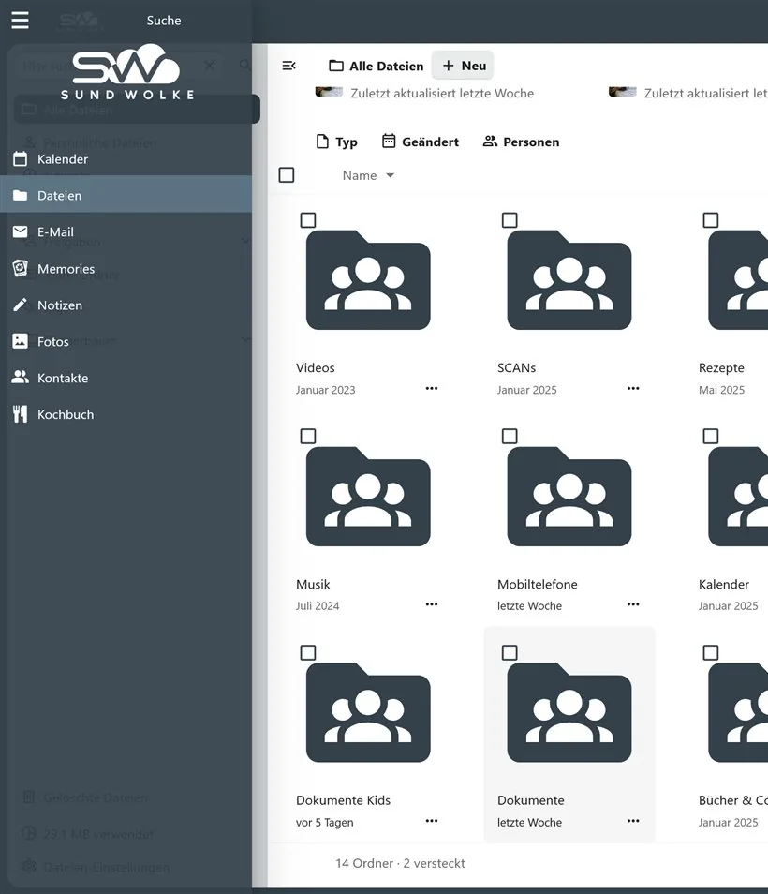
Task: Open the Dokumente shared folder icon
Action: point(569,712)
